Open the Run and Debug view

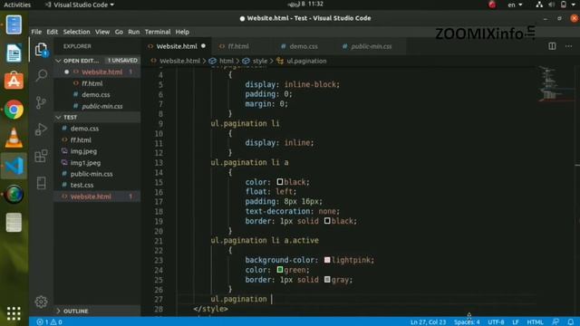point(41,129)
